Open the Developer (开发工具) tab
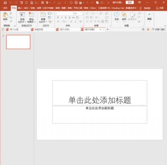The height and width of the screenshot is (165, 167). pos(78,8)
